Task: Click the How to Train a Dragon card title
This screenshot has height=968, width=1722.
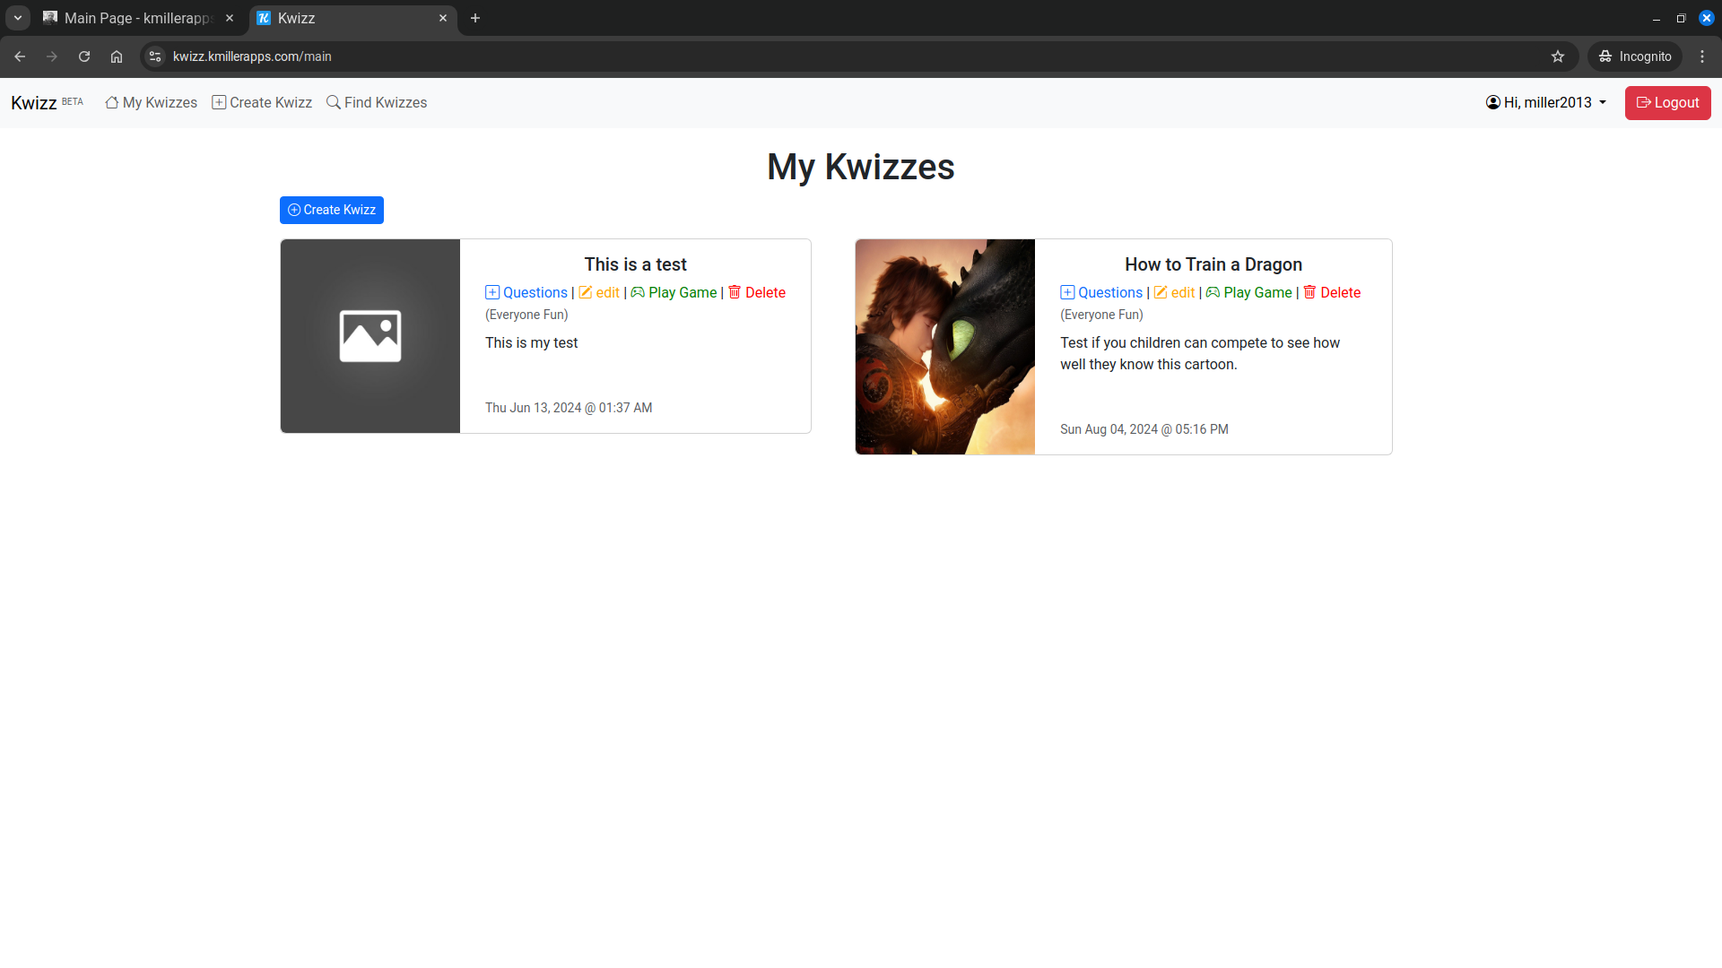Action: tap(1213, 264)
